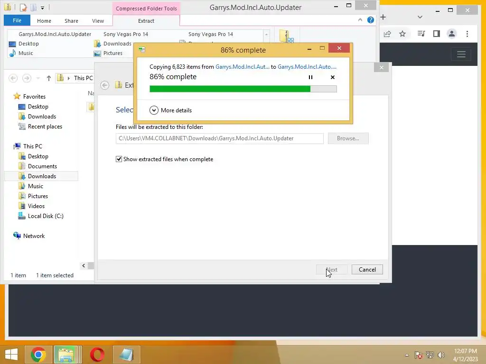Open browser profile avatar

452,34
